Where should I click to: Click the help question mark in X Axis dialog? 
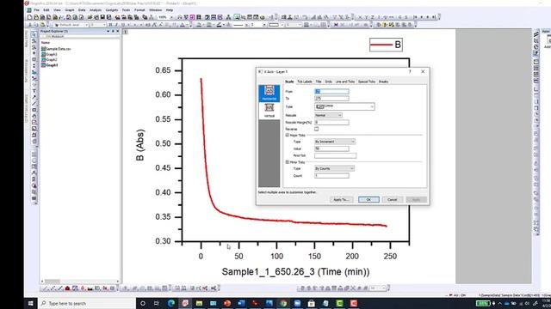coord(410,71)
